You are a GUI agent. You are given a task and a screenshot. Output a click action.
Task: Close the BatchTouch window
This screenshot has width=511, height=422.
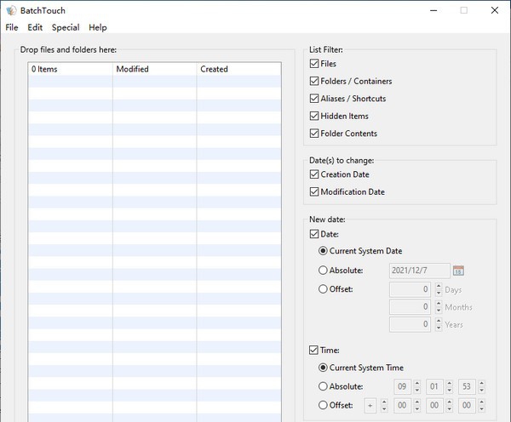pyautogui.click(x=495, y=10)
